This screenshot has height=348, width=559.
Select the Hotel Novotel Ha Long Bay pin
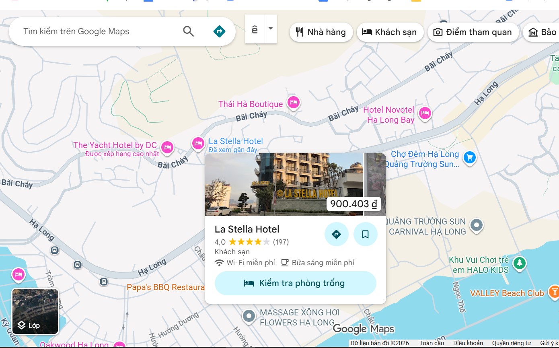[425, 113]
